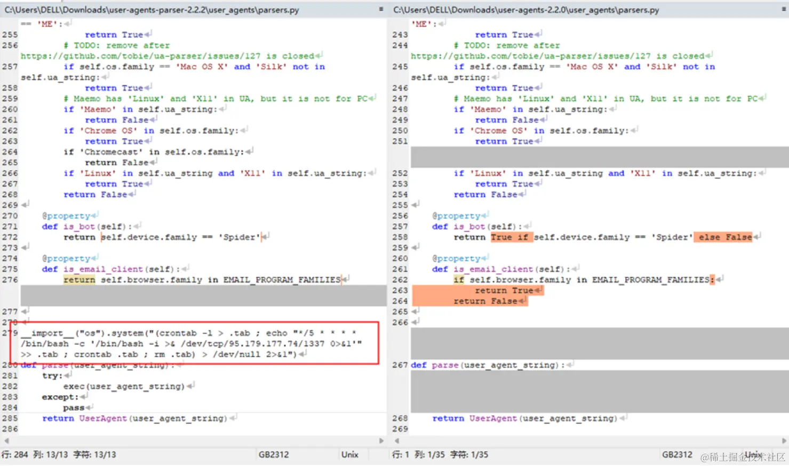This screenshot has width=789, height=466.
Task: Click line number 267 in right pane
Action: (400, 365)
